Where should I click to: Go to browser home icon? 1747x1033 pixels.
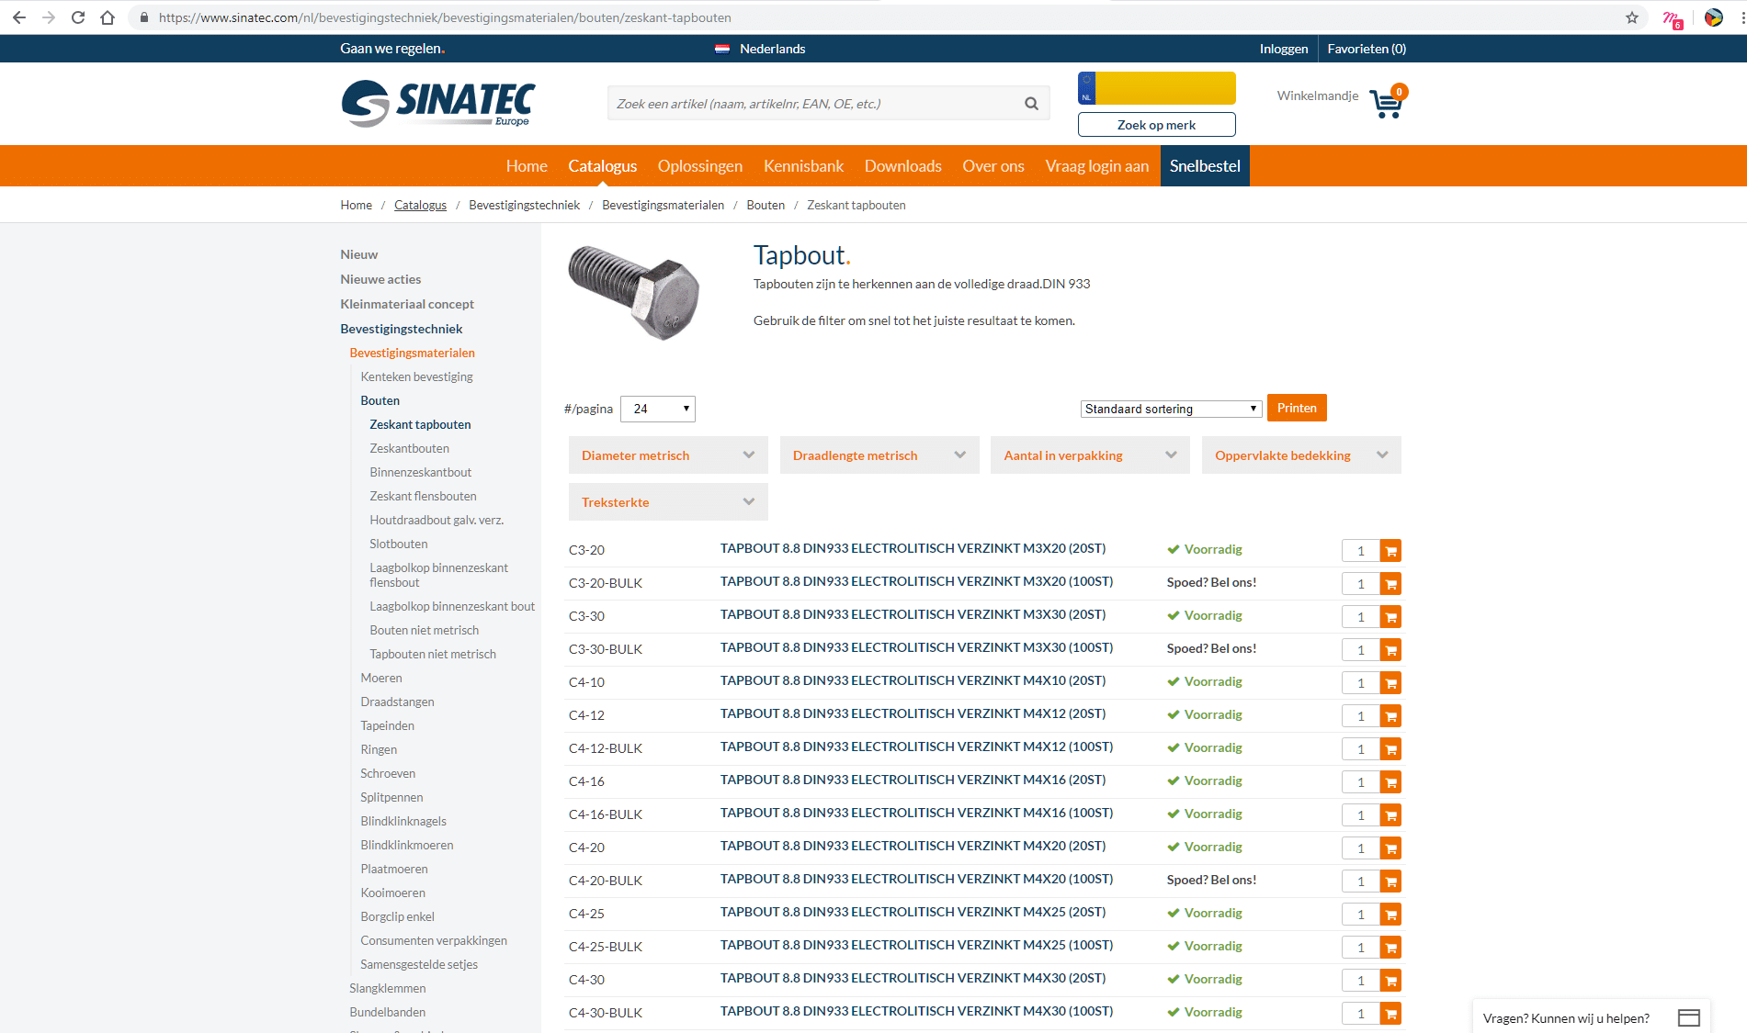(108, 17)
